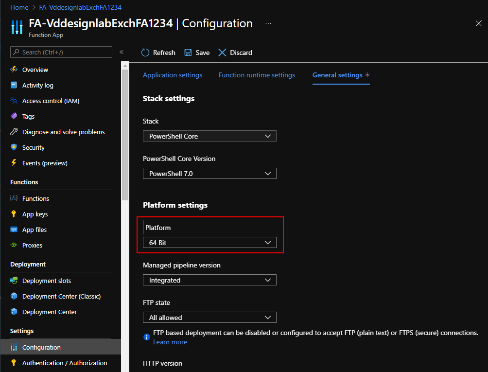Viewport: 488px width, 372px height.
Task: Click the Discard X icon
Action: pos(222,53)
